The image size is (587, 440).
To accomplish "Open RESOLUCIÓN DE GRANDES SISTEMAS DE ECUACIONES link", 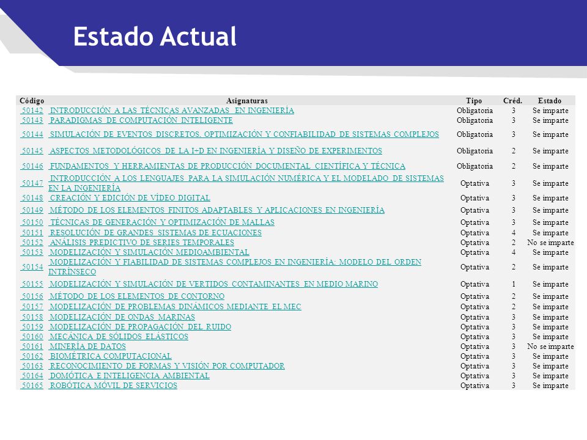I will point(155,233).
